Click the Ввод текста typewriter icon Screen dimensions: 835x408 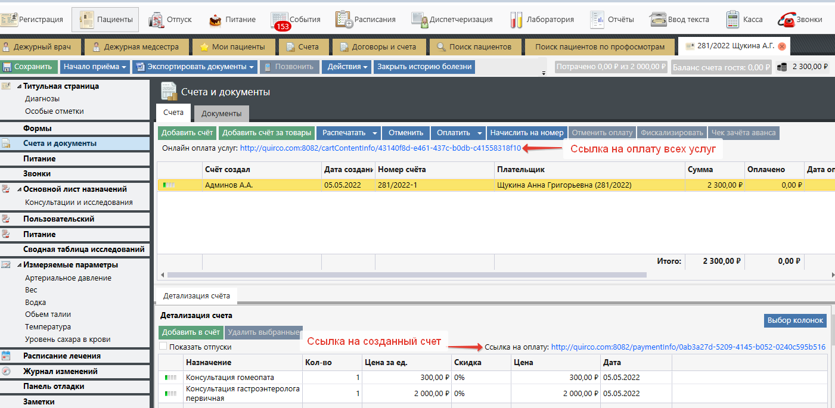[657, 20]
